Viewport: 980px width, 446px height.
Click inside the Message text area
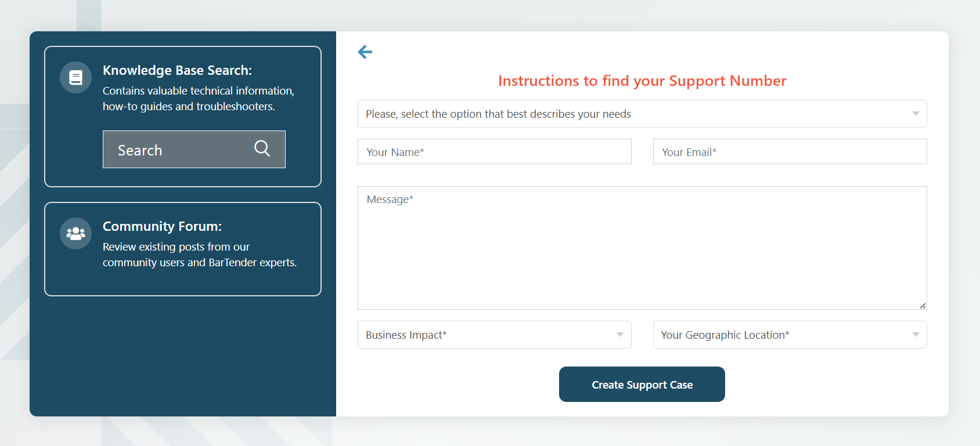(x=642, y=248)
